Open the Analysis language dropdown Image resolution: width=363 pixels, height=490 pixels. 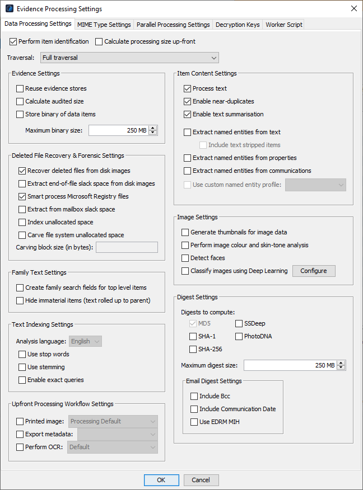point(85,341)
